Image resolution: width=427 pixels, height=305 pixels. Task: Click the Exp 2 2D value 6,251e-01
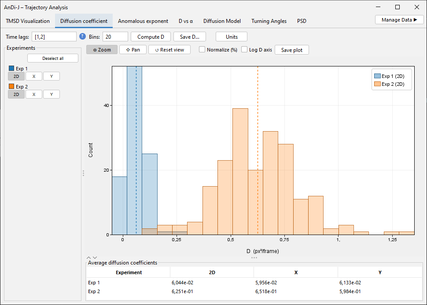point(182,291)
